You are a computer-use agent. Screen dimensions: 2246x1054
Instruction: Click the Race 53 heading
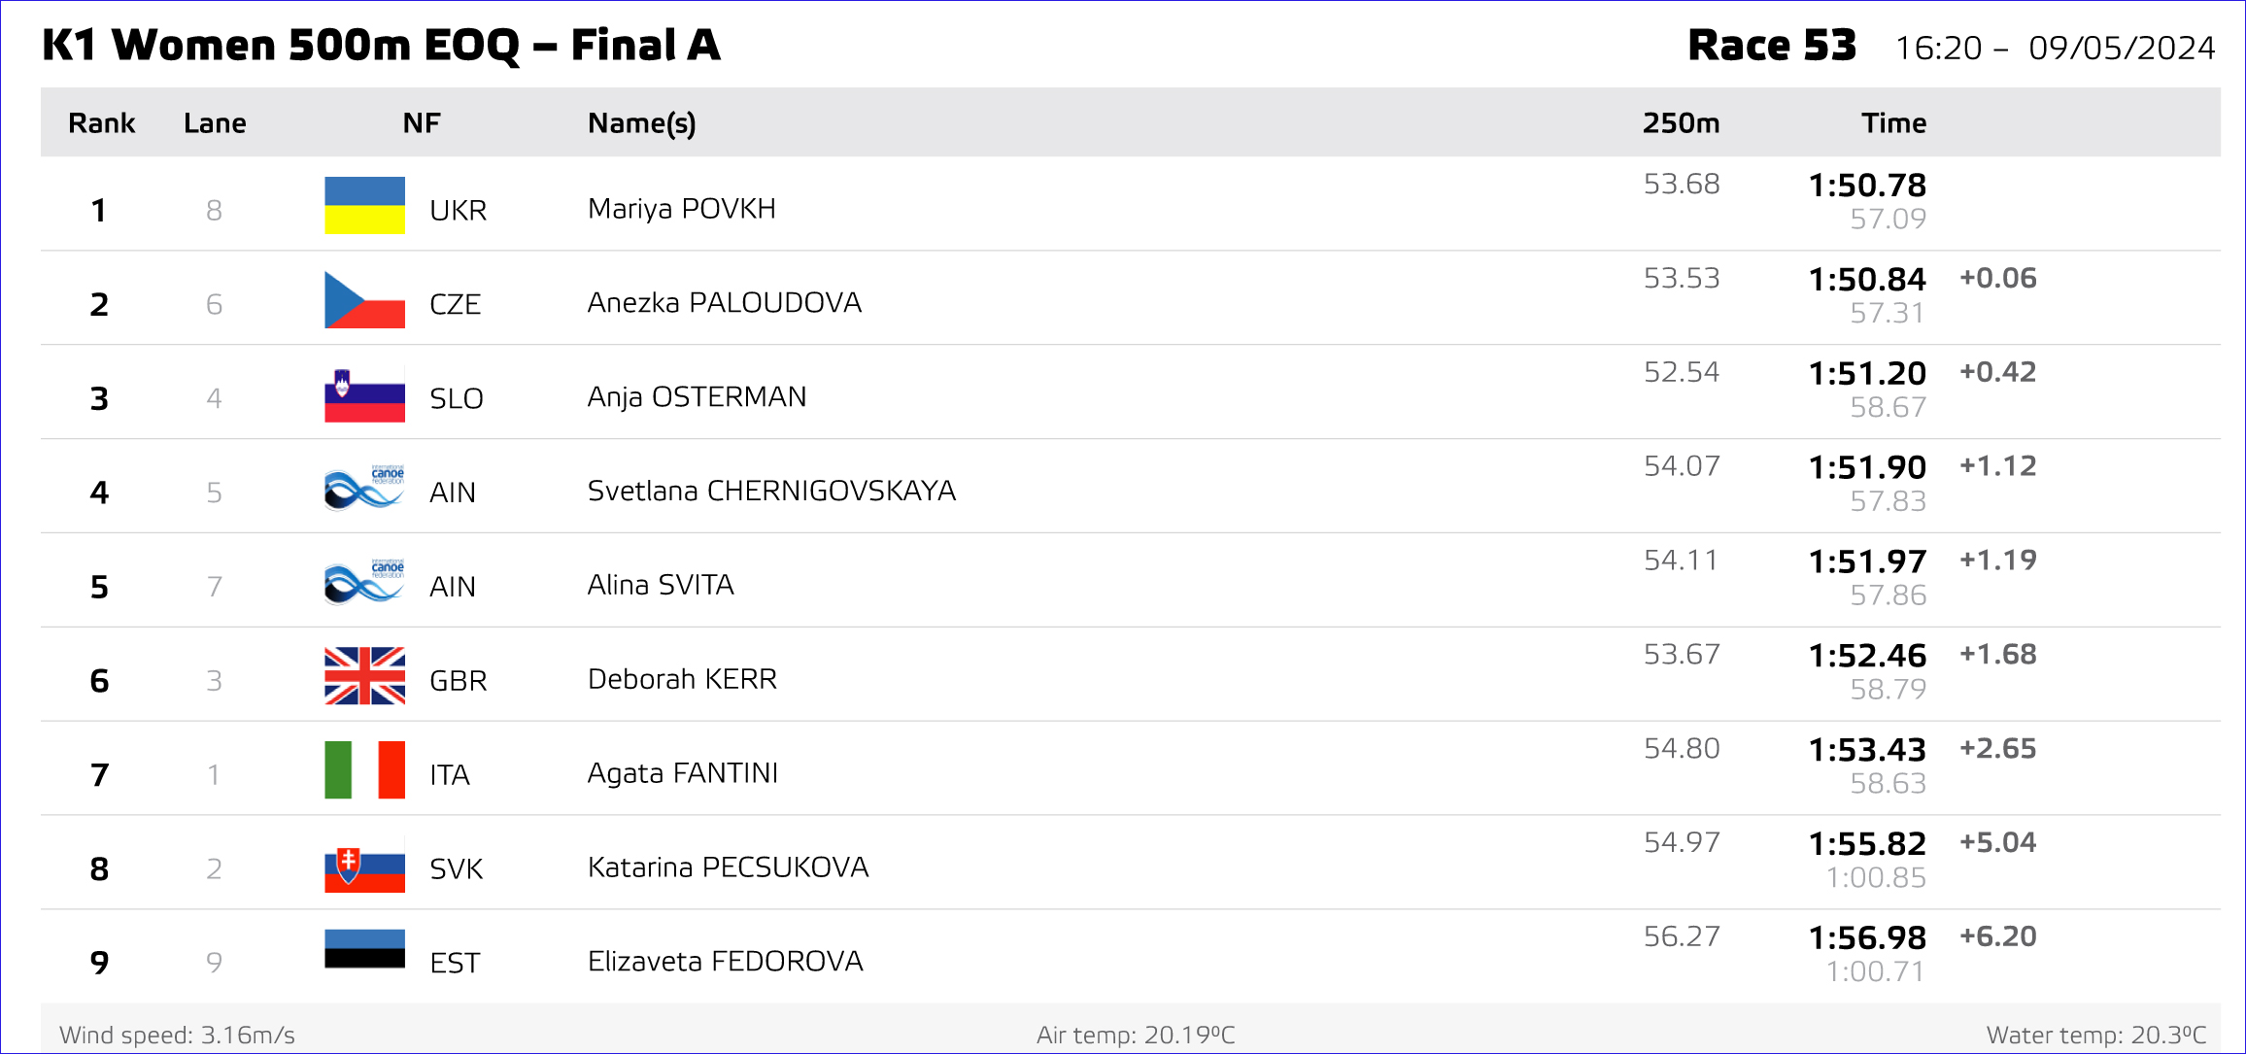(1772, 46)
